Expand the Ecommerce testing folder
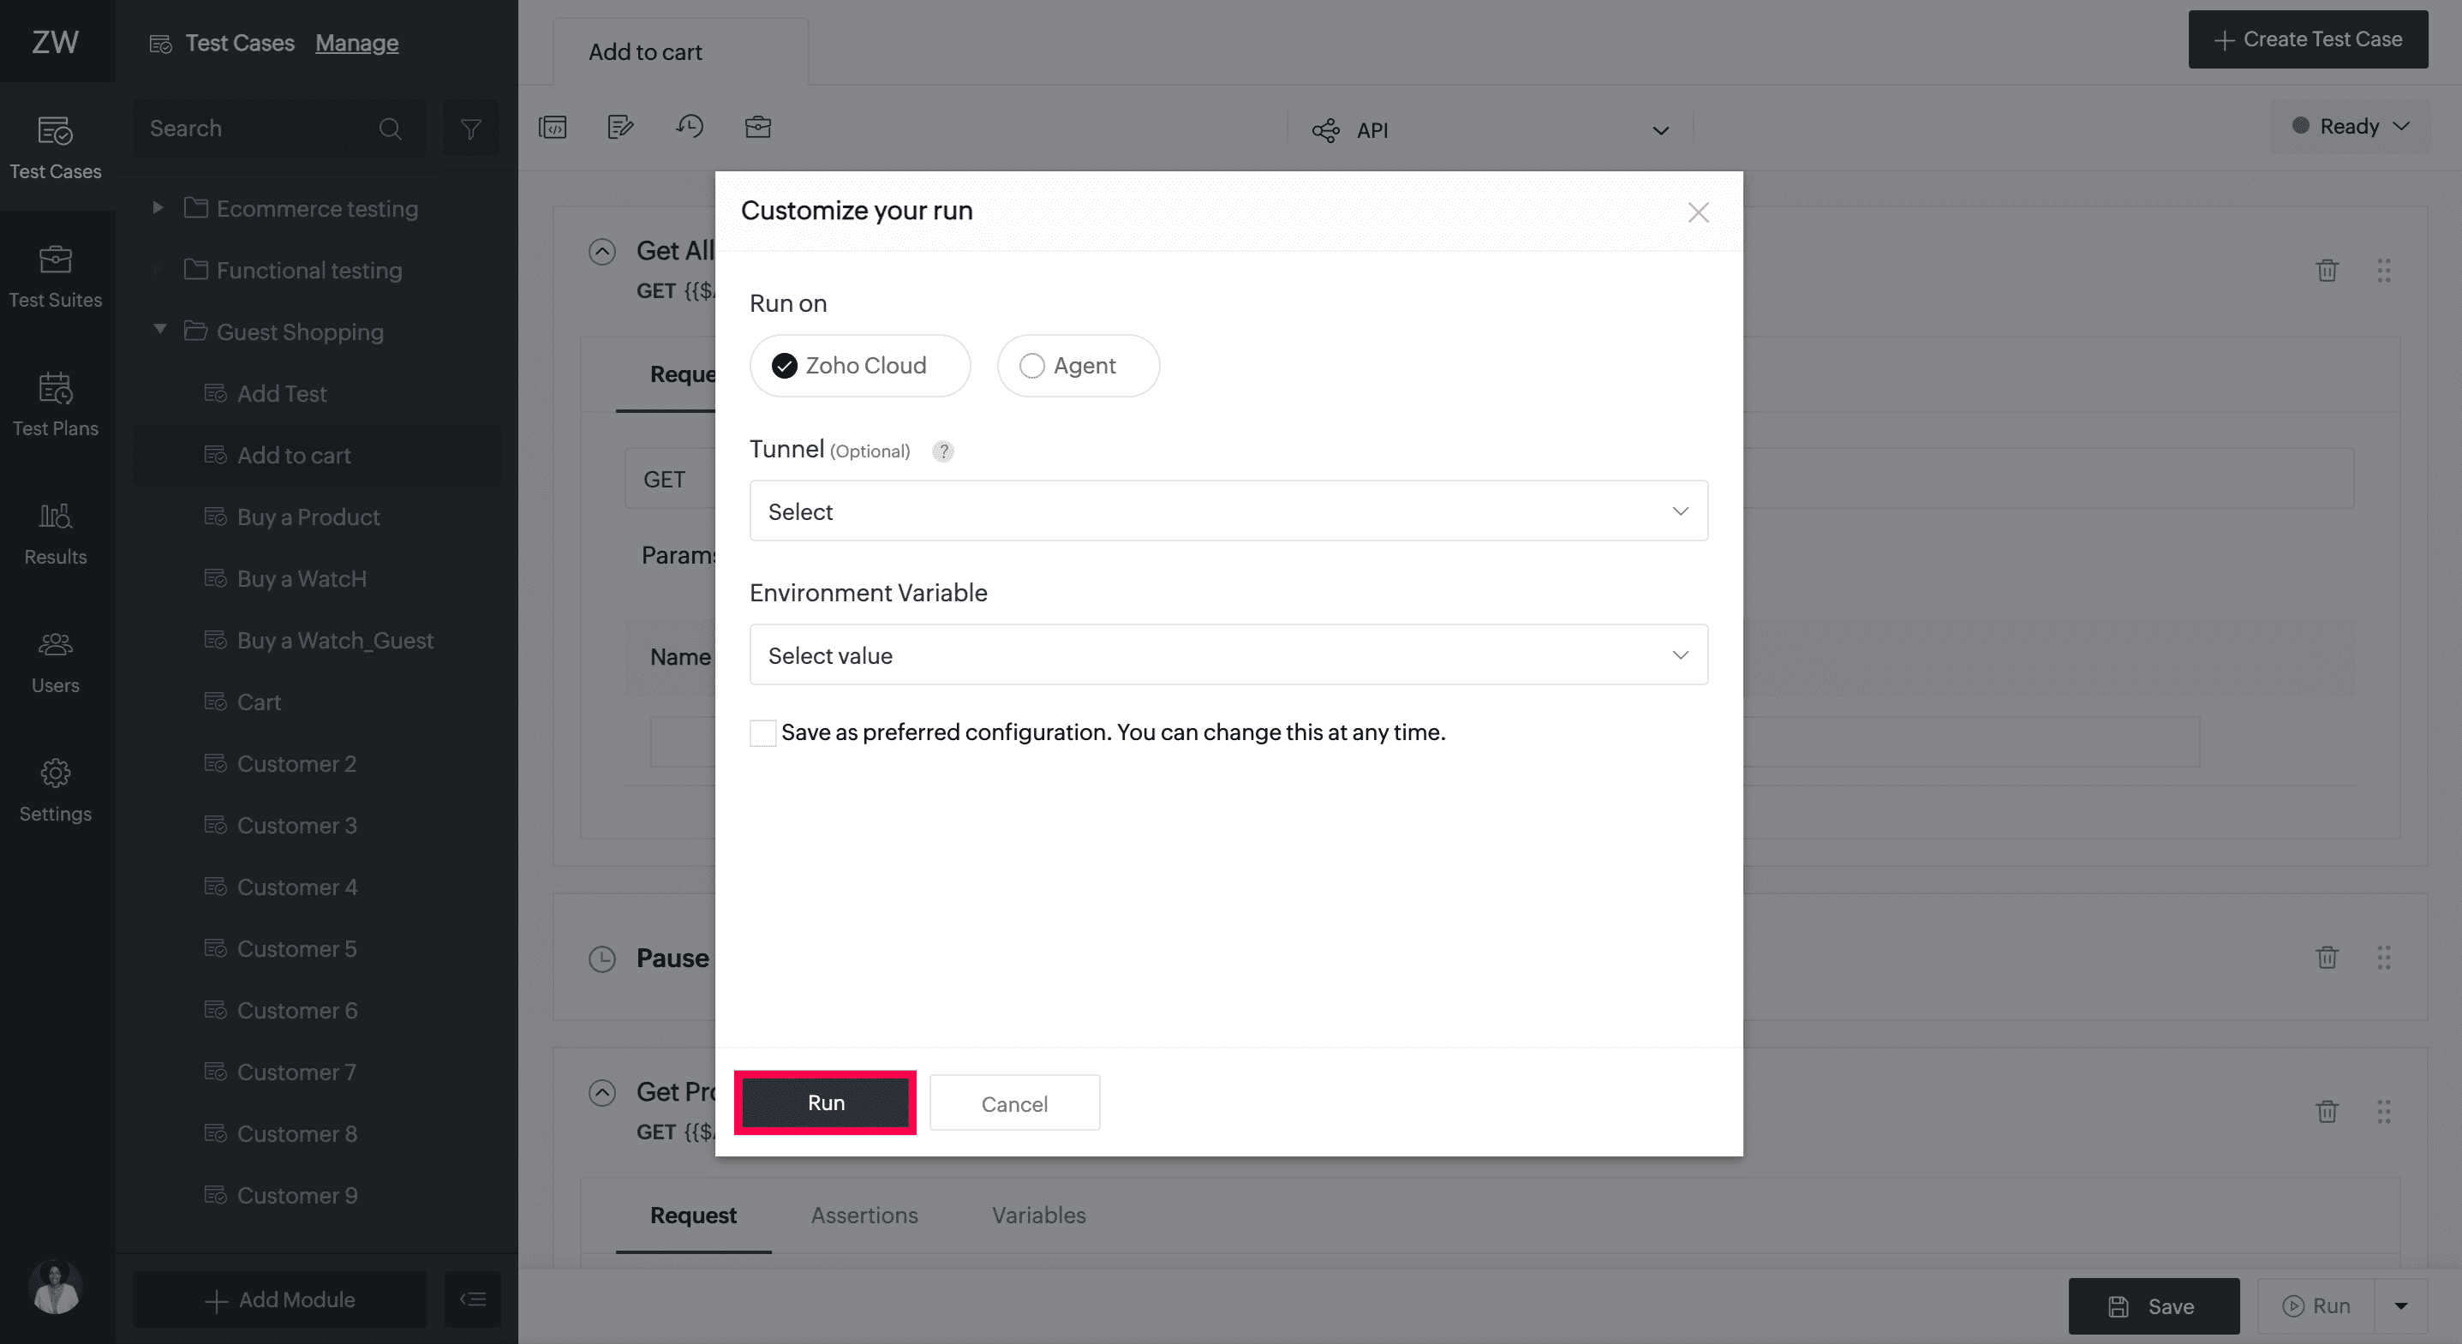Viewport: 2462px width, 1344px height. click(x=158, y=207)
